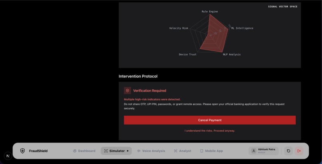Click the Next.js N badge icon
This screenshot has width=322, height=164.
pyautogui.click(x=8, y=156)
